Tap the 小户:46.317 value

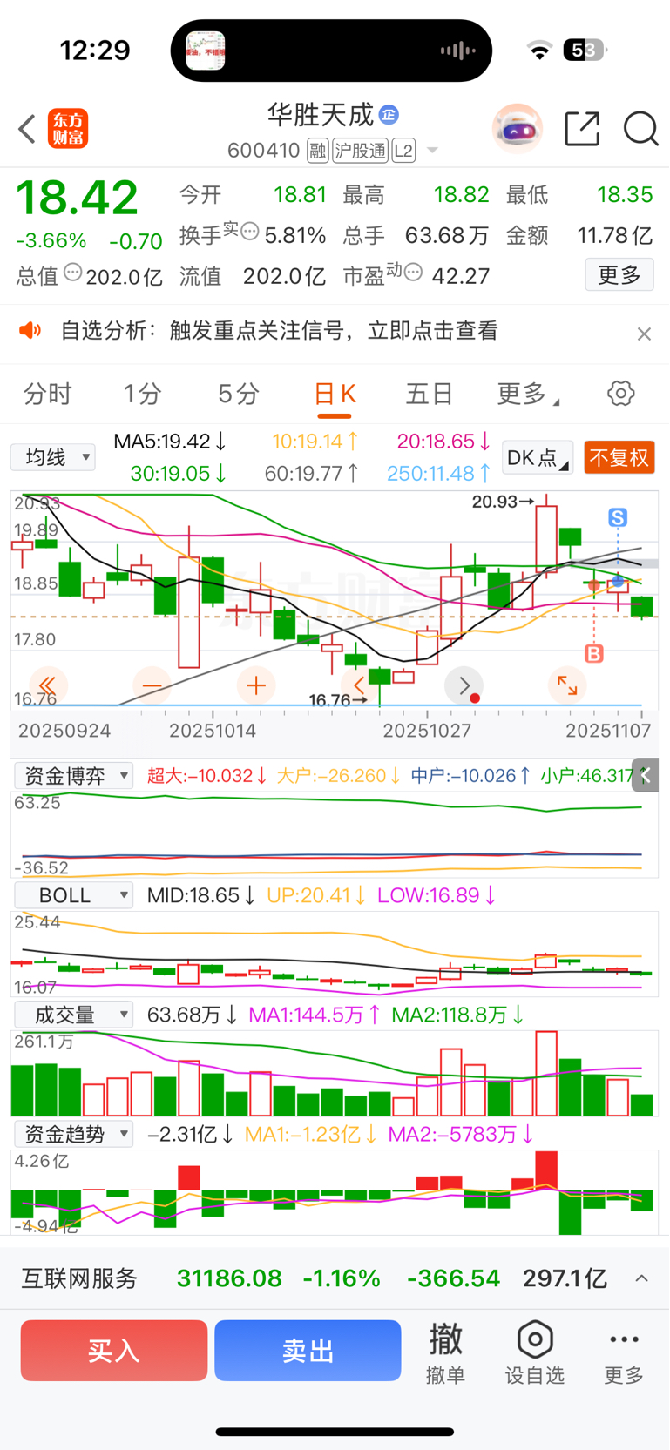click(x=589, y=775)
